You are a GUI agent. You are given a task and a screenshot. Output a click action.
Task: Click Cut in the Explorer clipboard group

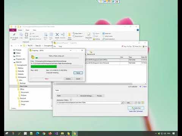(32, 34)
